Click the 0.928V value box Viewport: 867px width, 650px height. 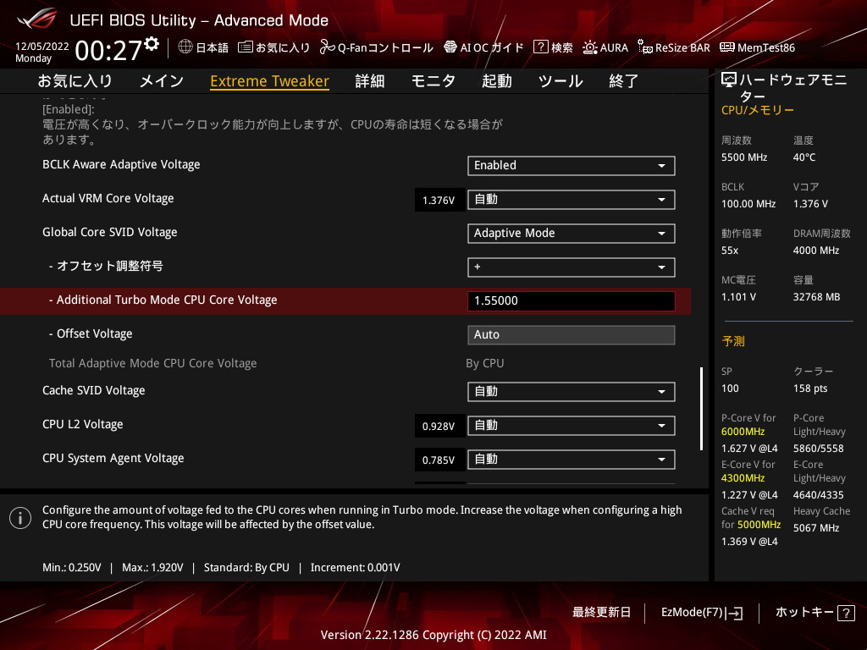[x=439, y=427]
